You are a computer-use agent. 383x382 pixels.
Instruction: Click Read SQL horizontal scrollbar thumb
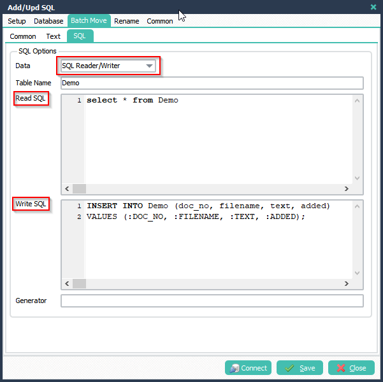80,188
